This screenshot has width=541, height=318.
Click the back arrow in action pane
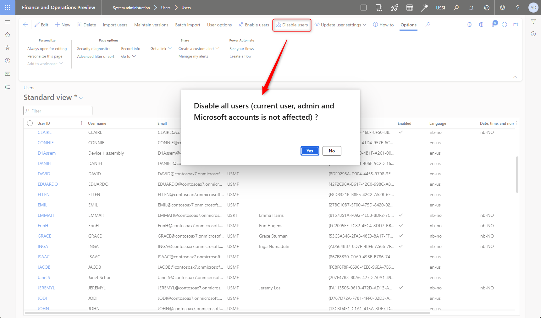pyautogui.click(x=25, y=25)
